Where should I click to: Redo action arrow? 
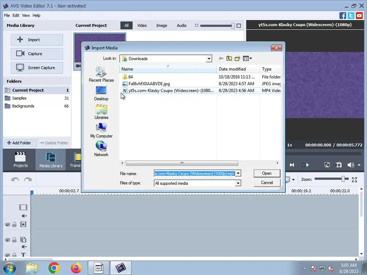(x=28, y=180)
